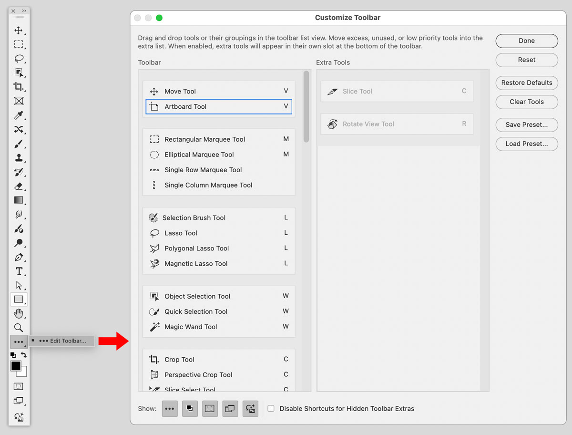Click the Restore Defaults button

point(526,83)
